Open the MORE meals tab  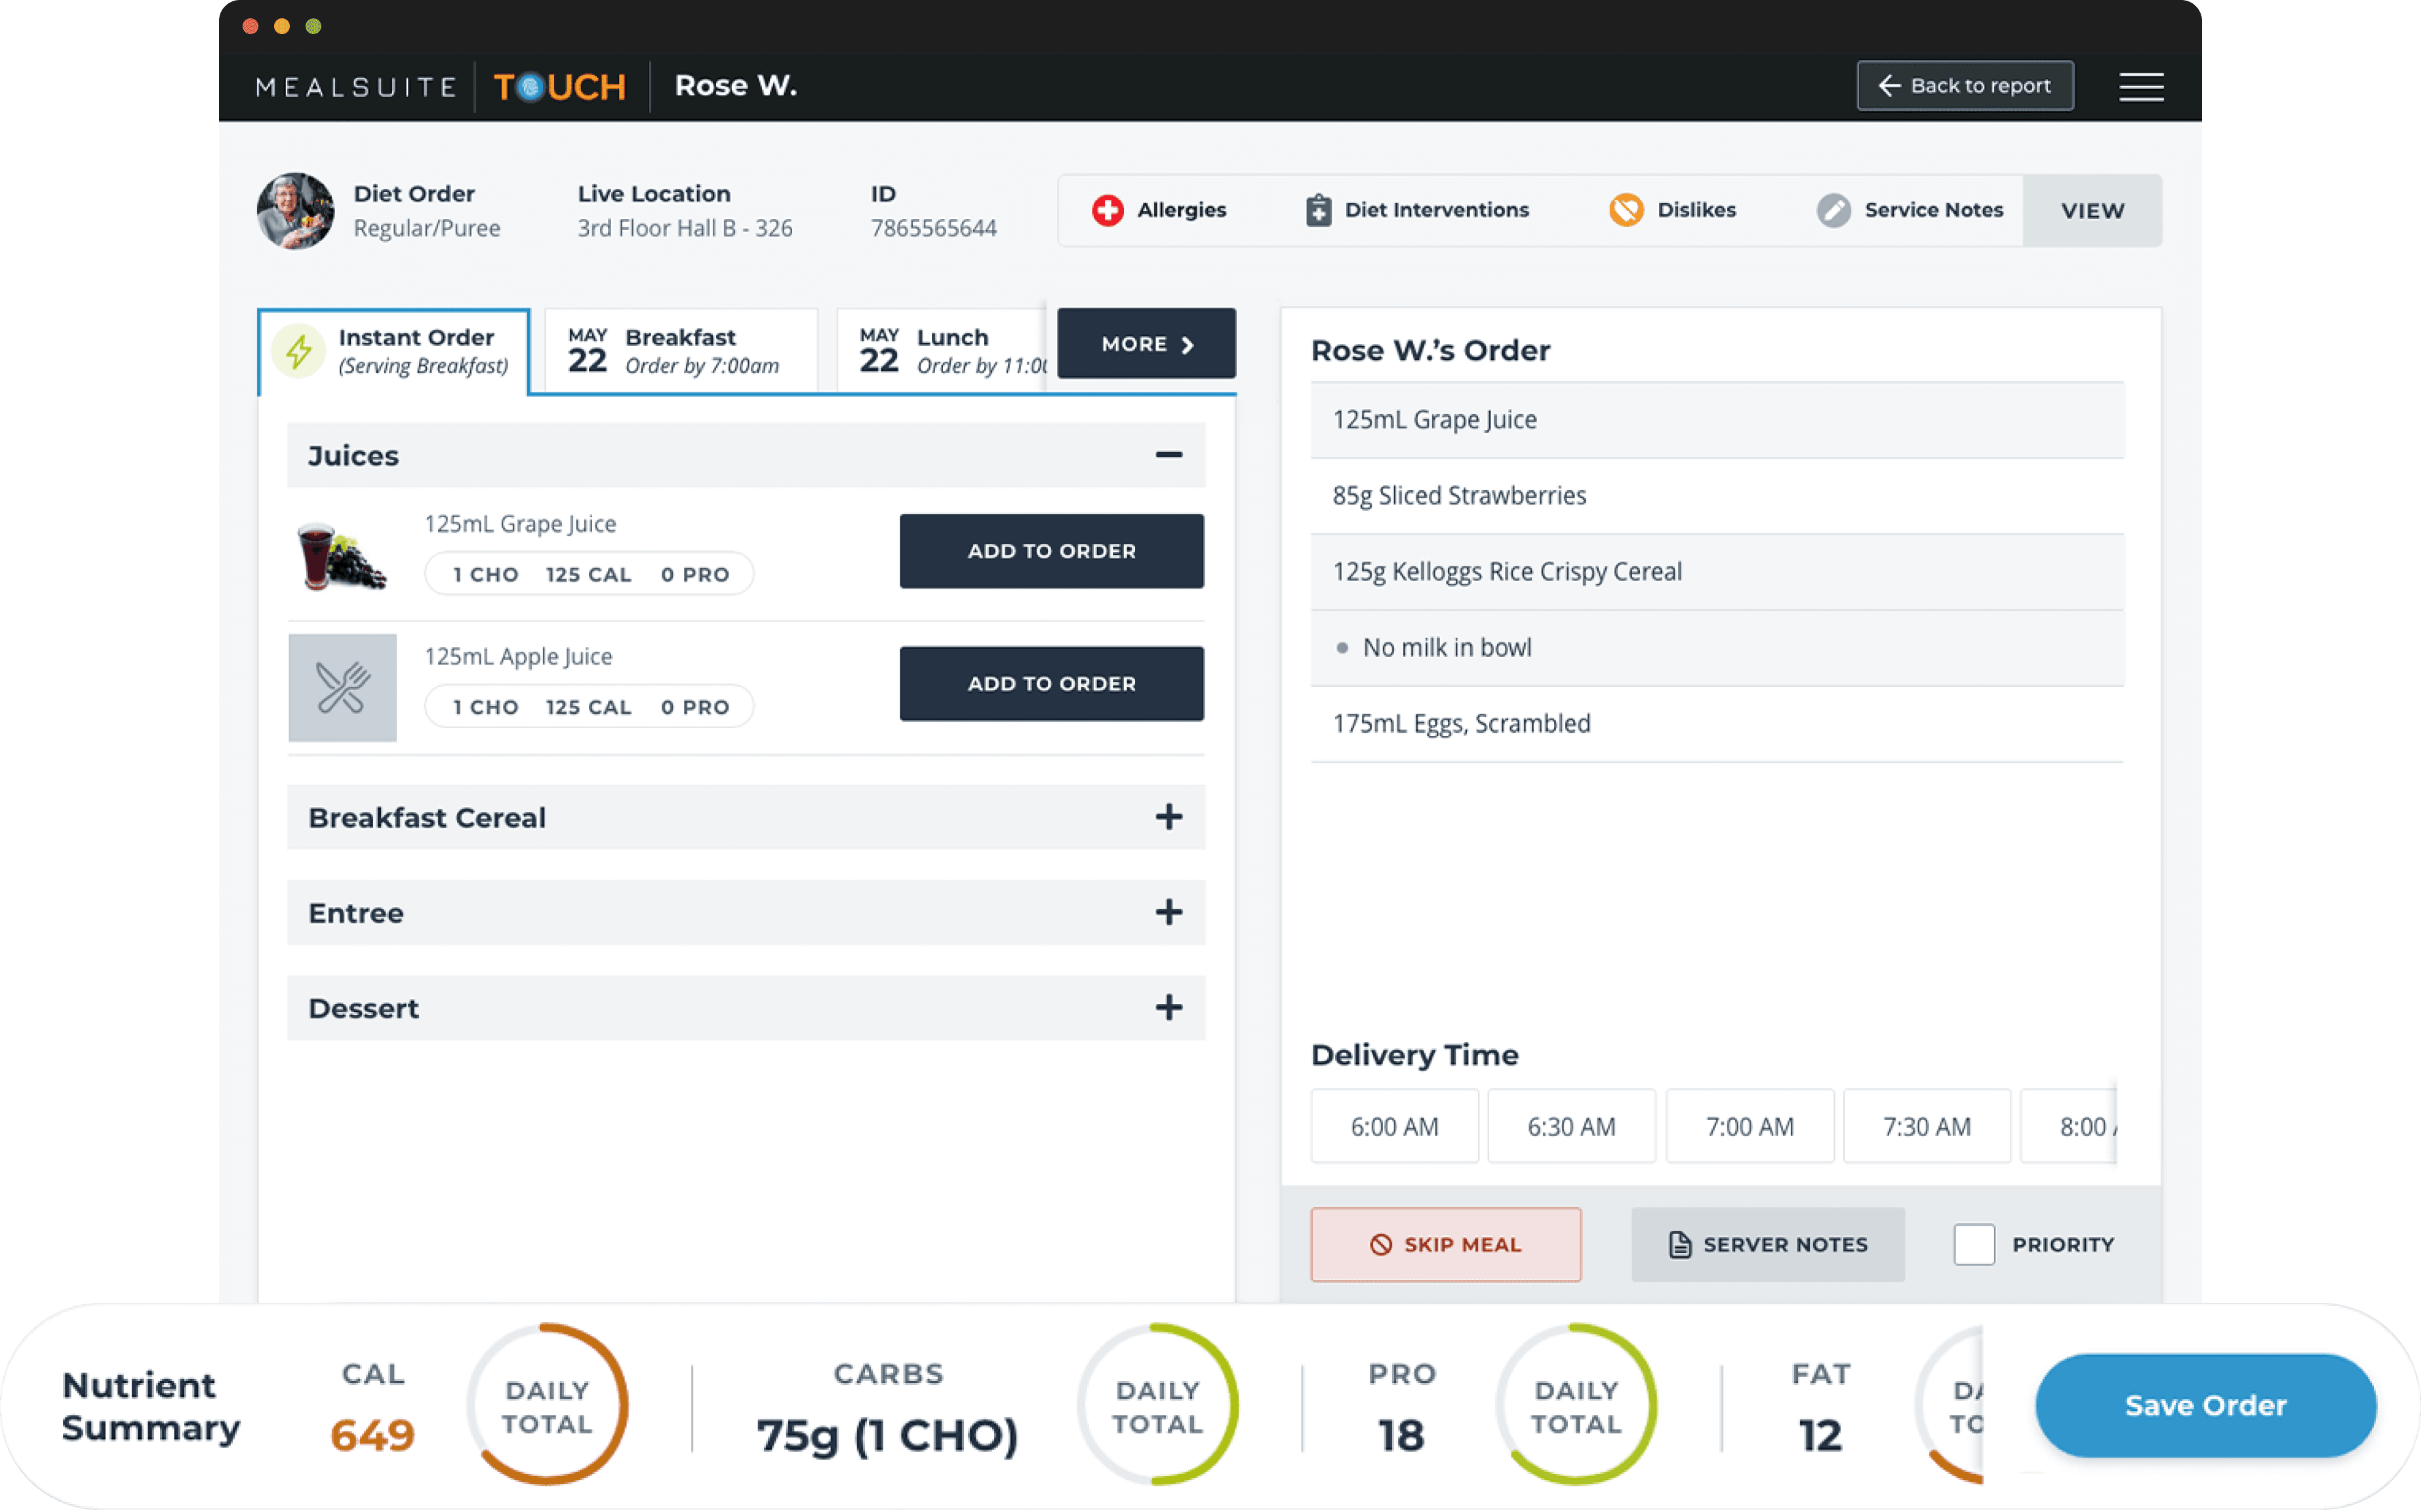pos(1146,343)
